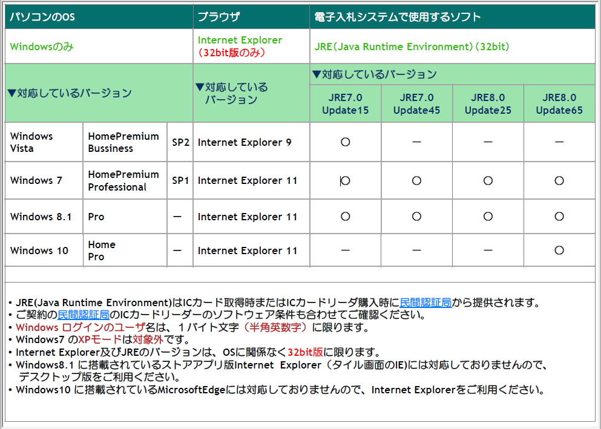This screenshot has height=429, width=601.
Task: Click the Internet Explorer 9 cell
Action: pos(245,142)
